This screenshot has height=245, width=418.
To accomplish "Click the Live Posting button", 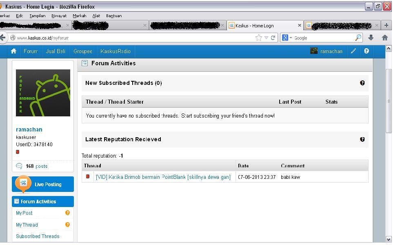I will point(43,184).
